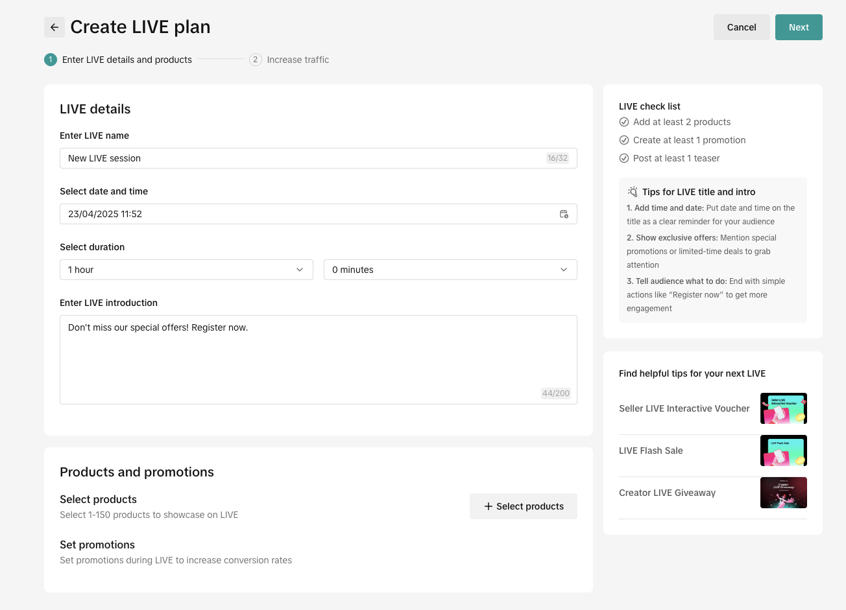The height and width of the screenshot is (610, 846).
Task: View the Creator LIVE Giveaway thumbnail
Action: [783, 493]
